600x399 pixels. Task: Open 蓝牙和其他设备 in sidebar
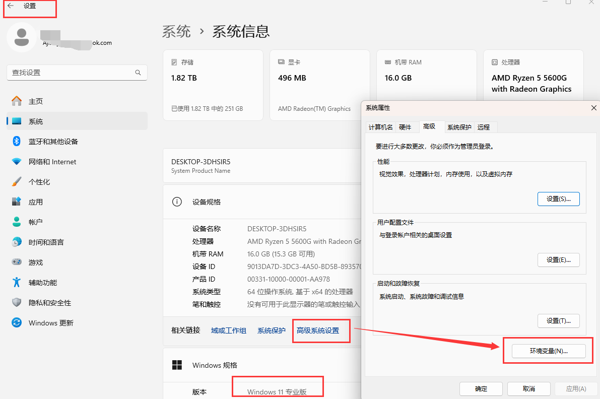click(77, 142)
